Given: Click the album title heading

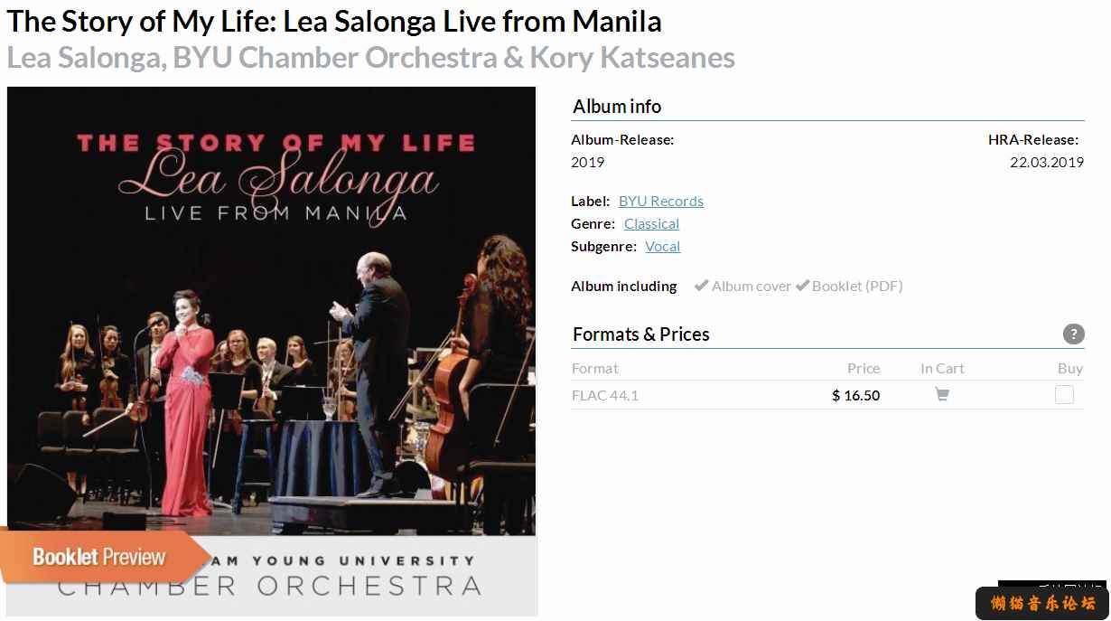Looking at the screenshot, I should click(334, 21).
